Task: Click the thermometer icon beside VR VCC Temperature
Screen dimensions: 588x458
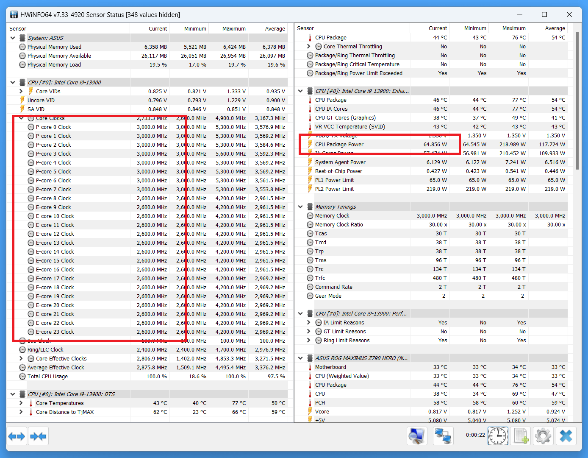Action: (310, 127)
